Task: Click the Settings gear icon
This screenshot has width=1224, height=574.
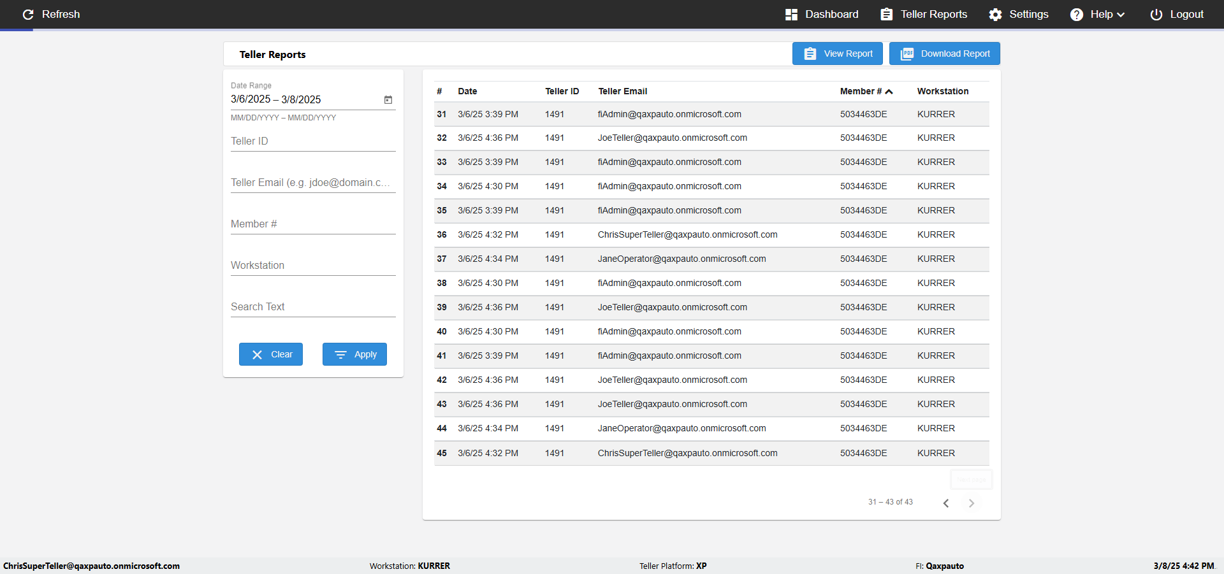Action: [995, 14]
